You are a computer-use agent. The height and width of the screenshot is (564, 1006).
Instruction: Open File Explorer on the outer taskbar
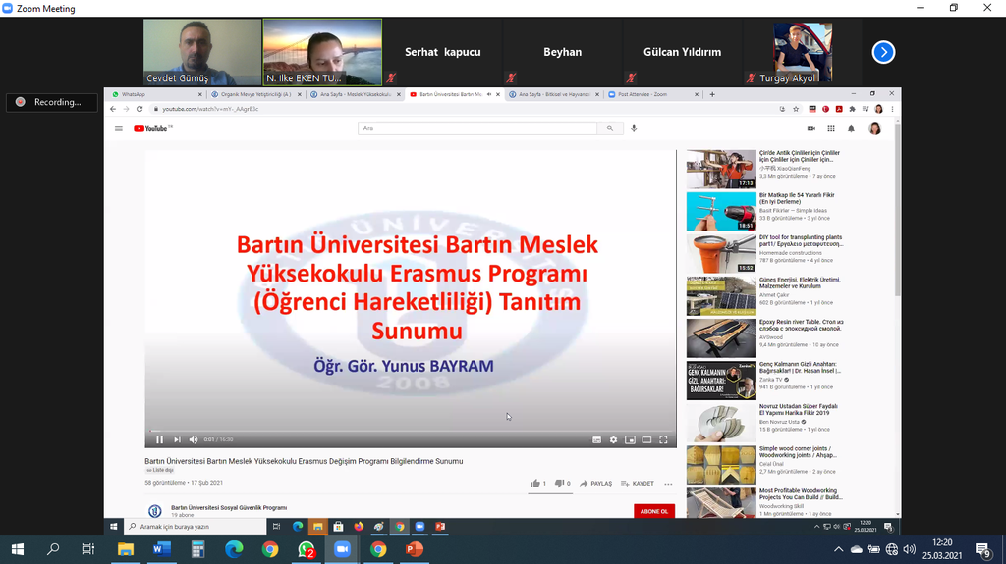click(x=125, y=549)
